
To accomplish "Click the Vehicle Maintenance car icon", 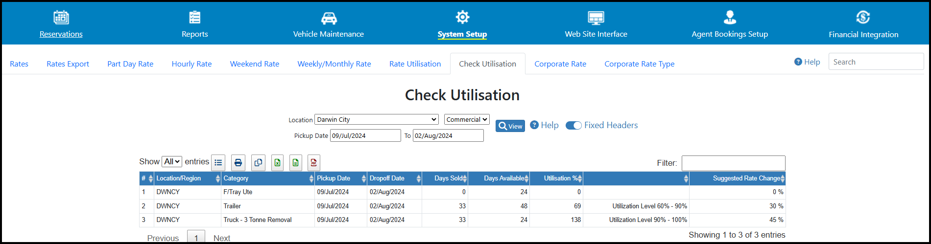I will (329, 18).
